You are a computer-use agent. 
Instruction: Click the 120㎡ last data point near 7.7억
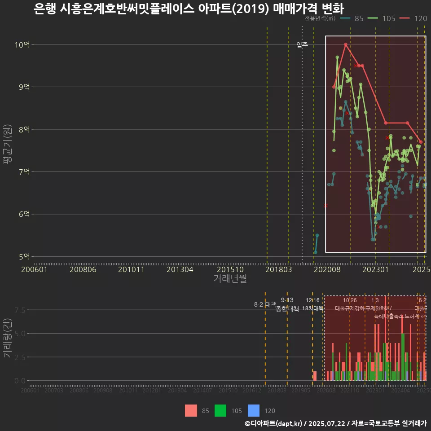421,142
